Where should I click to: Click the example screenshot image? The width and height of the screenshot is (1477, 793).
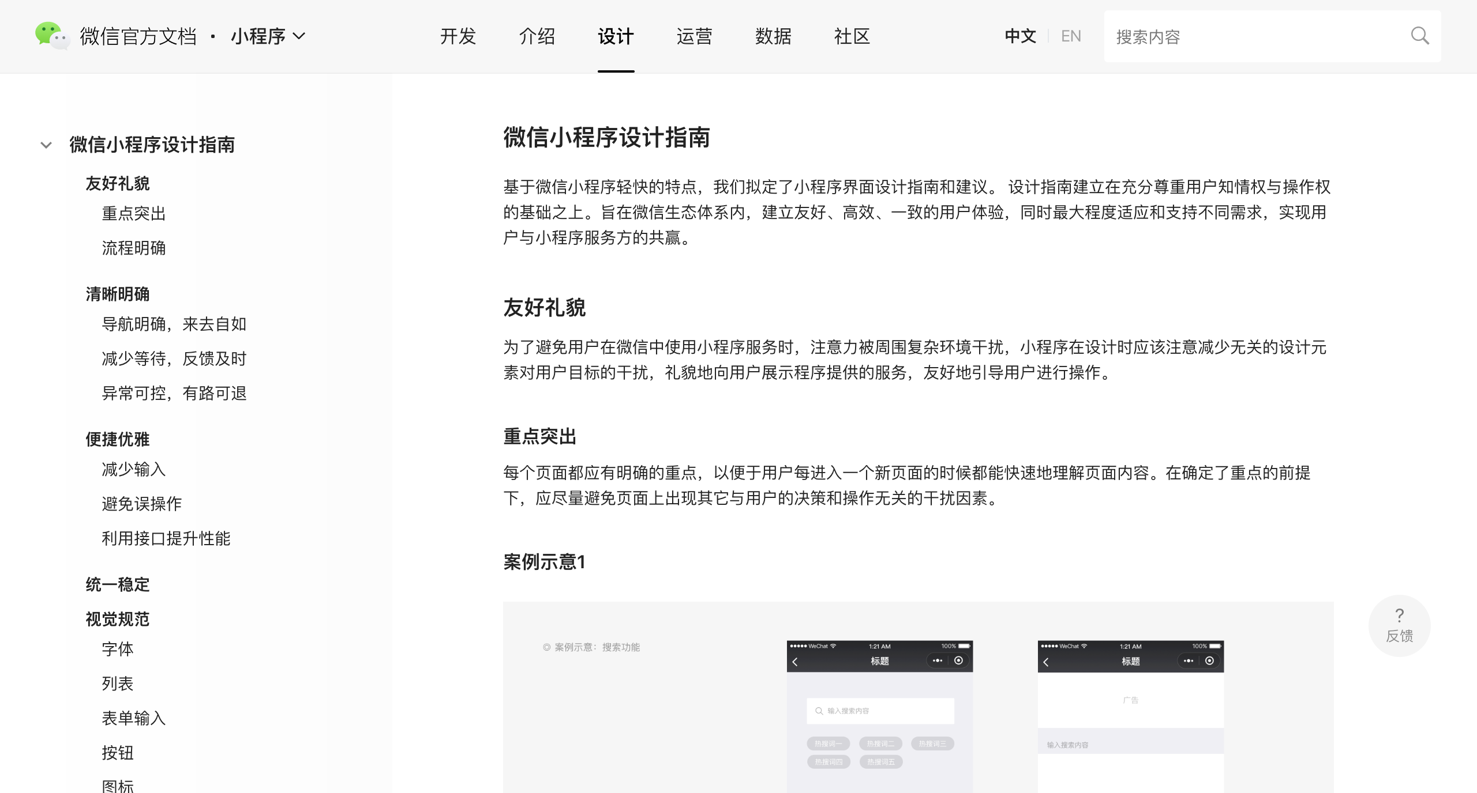pos(919,697)
